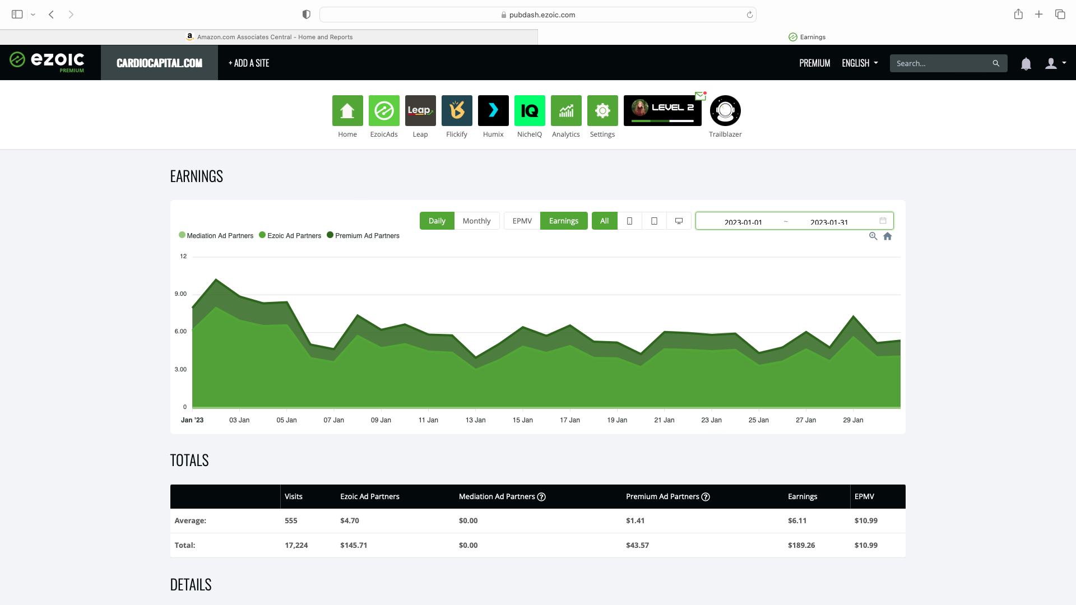The height and width of the screenshot is (605, 1076).
Task: Click the search magnifier icon in header
Action: [996, 63]
